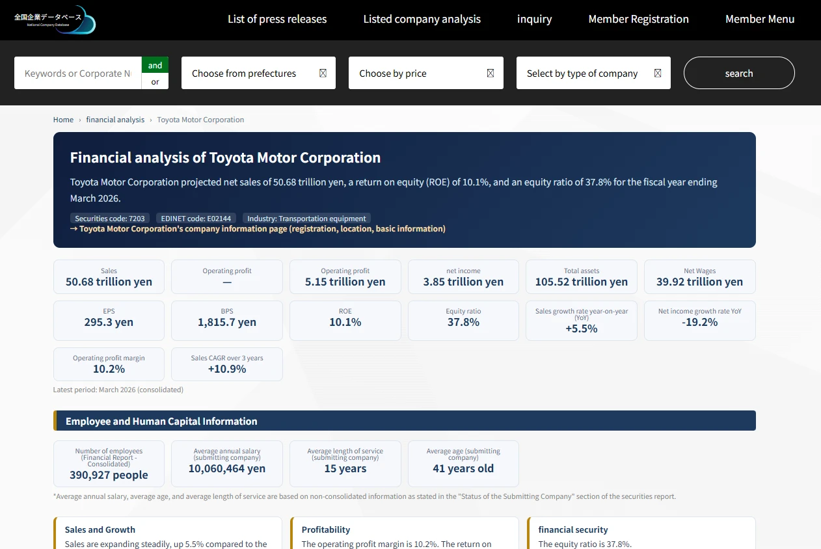Image resolution: width=821 pixels, height=549 pixels.
Task: Open Sales and Growth summary card
Action: [x=168, y=533]
